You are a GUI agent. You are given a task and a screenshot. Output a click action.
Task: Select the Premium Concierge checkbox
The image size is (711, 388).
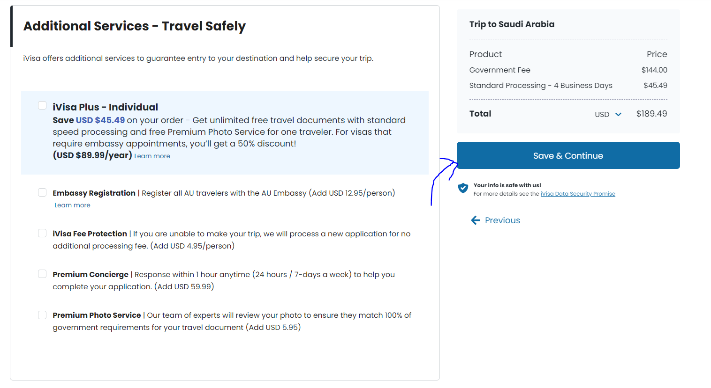pyautogui.click(x=42, y=274)
